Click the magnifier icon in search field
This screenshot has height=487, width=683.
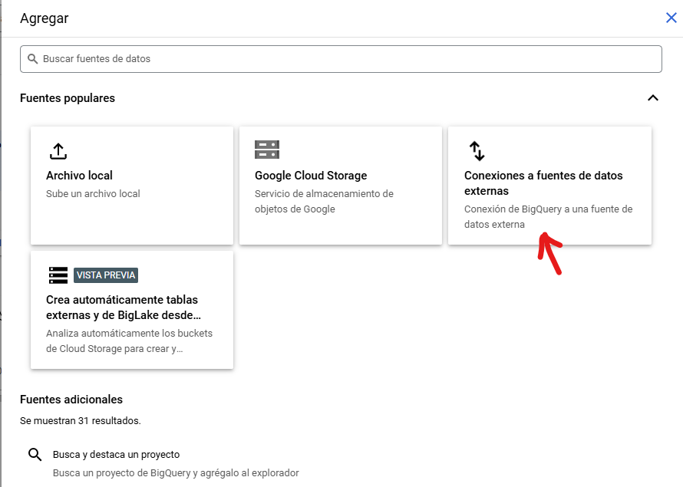tap(33, 59)
